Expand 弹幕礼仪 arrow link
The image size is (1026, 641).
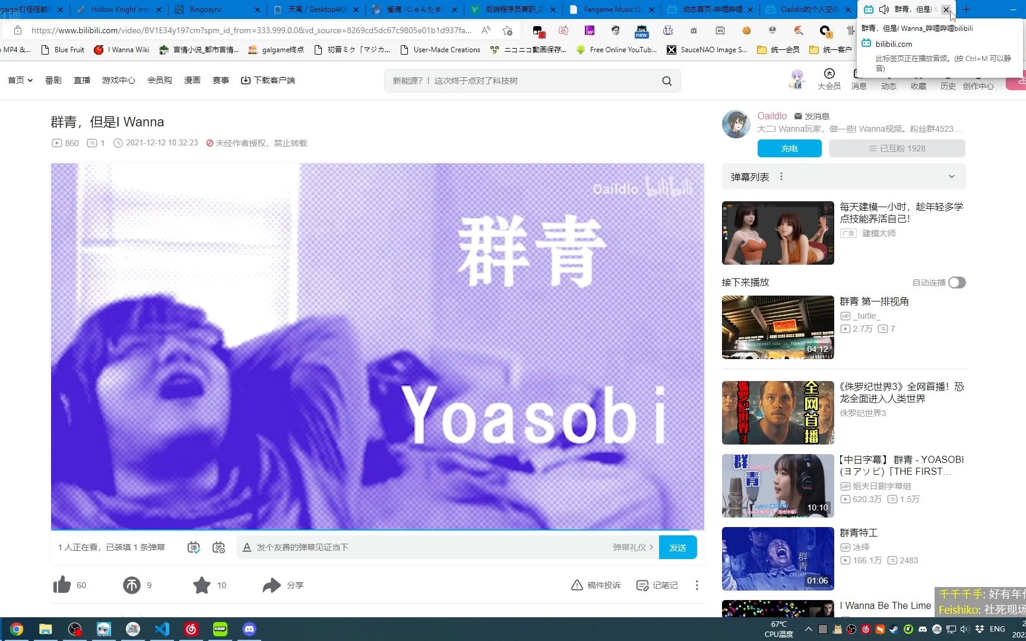click(633, 547)
